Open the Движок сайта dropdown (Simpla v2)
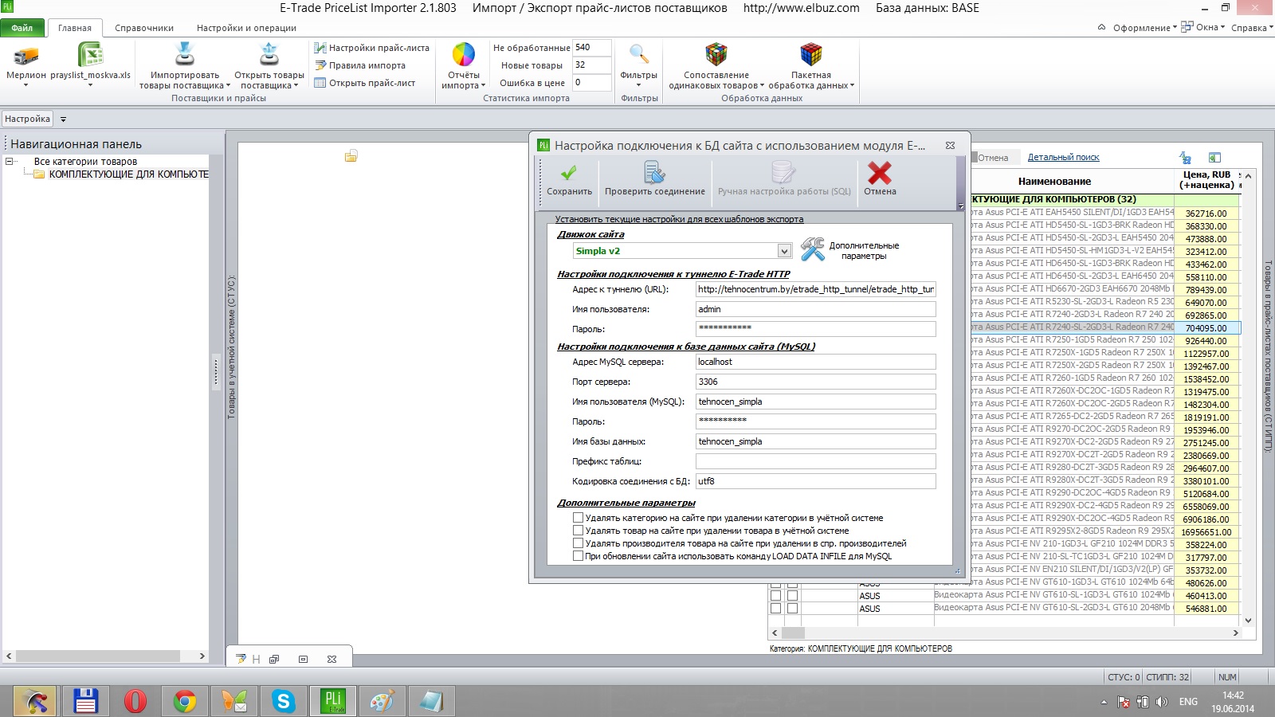1275x717 pixels. (784, 251)
